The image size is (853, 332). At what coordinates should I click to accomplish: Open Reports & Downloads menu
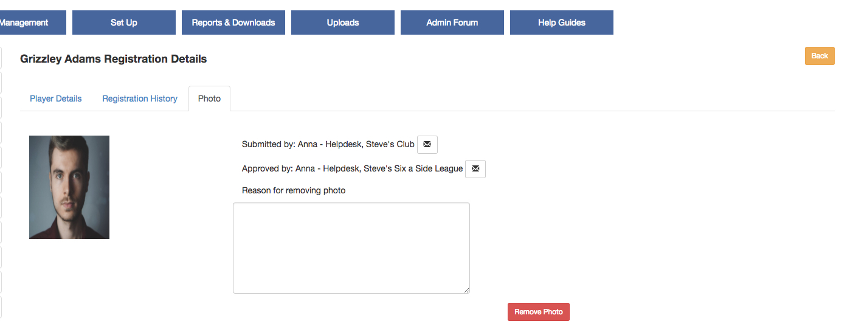tap(233, 22)
